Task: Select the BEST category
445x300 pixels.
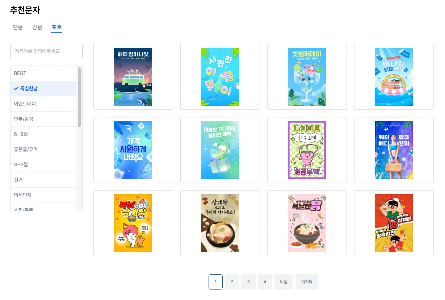Action: coord(43,73)
